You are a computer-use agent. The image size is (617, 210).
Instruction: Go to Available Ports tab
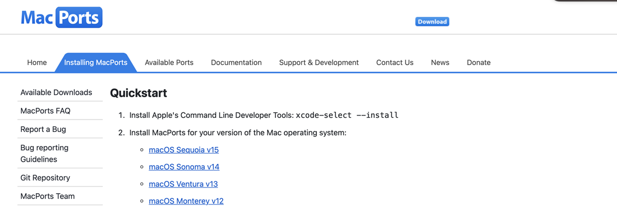(x=169, y=63)
